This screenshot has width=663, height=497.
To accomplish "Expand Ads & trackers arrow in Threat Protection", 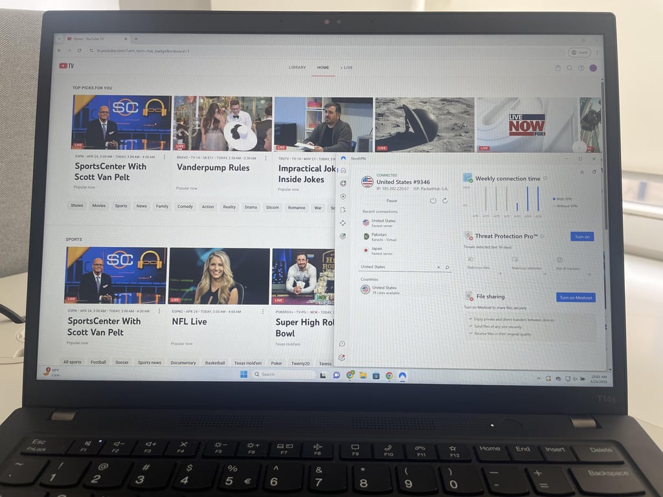I will 589,274.
